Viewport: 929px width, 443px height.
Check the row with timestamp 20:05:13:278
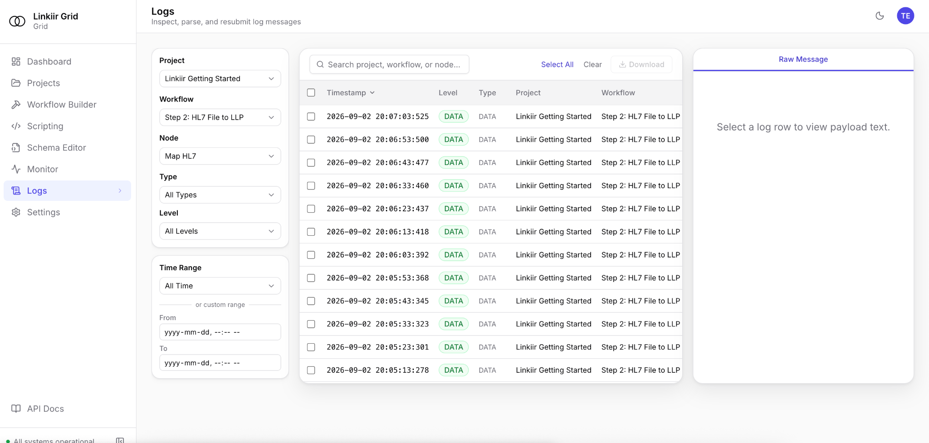click(x=311, y=370)
